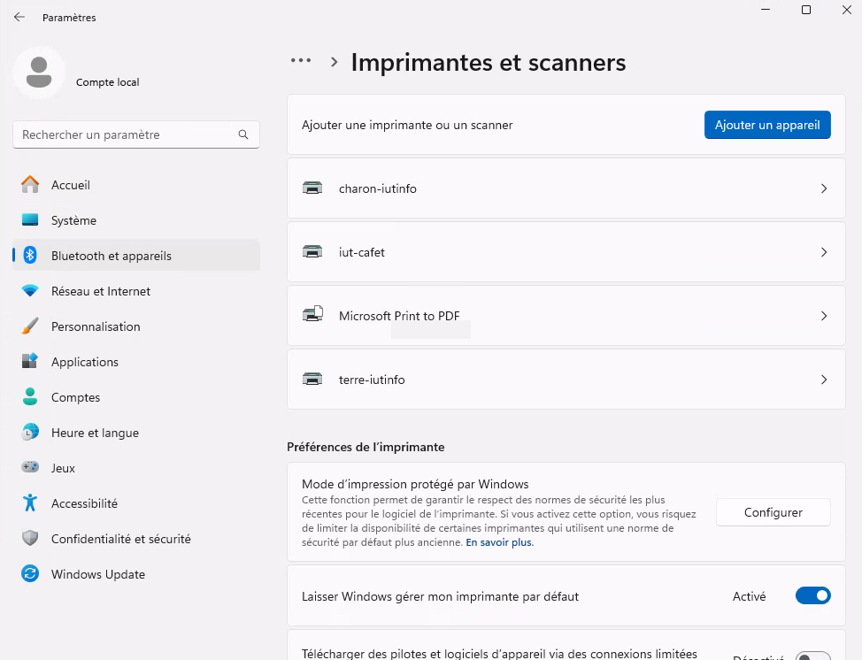
Task: Click the Bluetooth icon in sidebar
Action: click(30, 255)
